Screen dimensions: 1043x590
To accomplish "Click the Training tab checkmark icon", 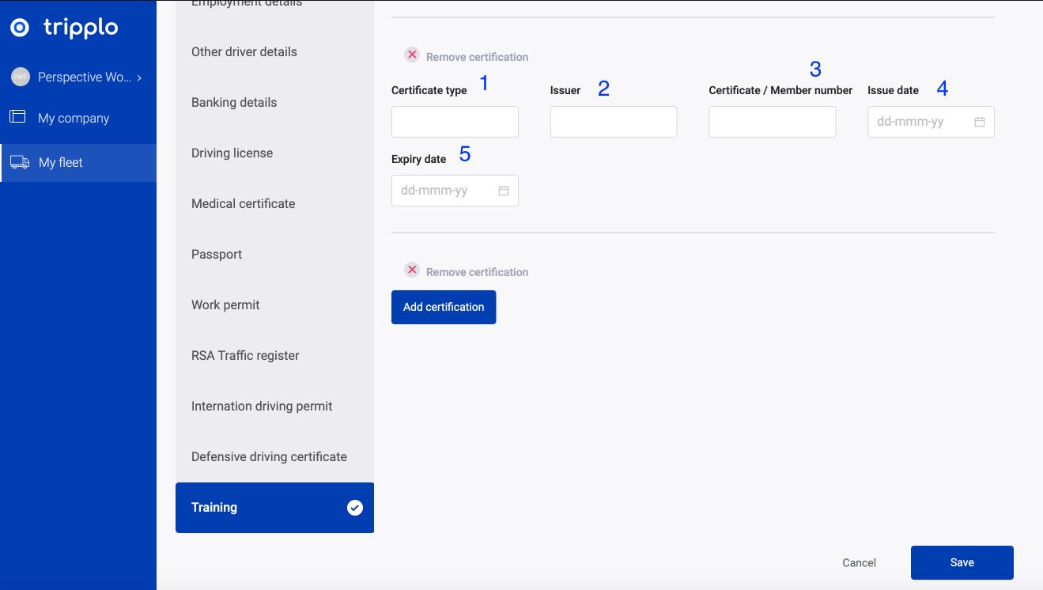I will click(x=355, y=508).
